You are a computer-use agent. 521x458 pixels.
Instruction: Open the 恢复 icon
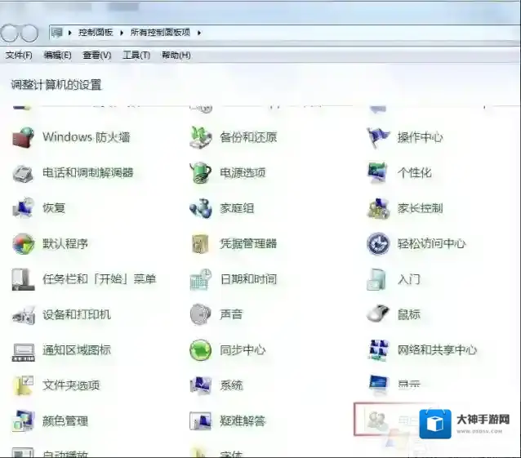click(23, 208)
